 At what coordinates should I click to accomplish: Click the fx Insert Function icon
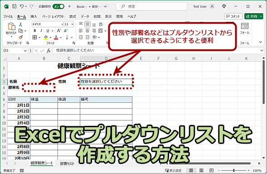(x=49, y=50)
